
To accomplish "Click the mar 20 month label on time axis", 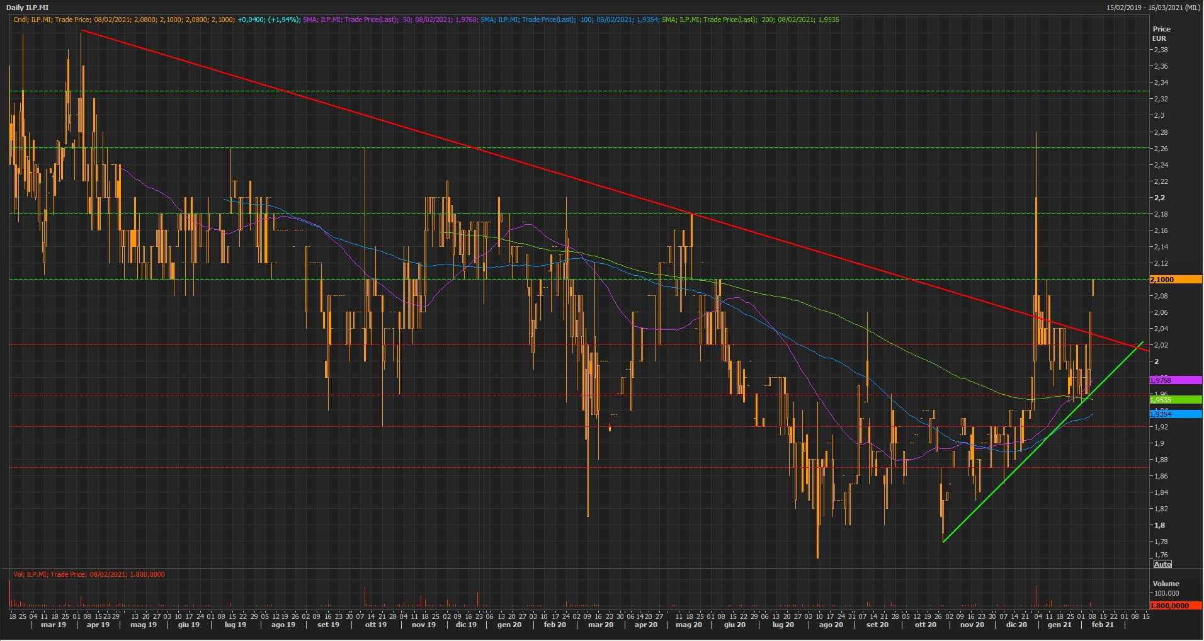I will point(600,625).
